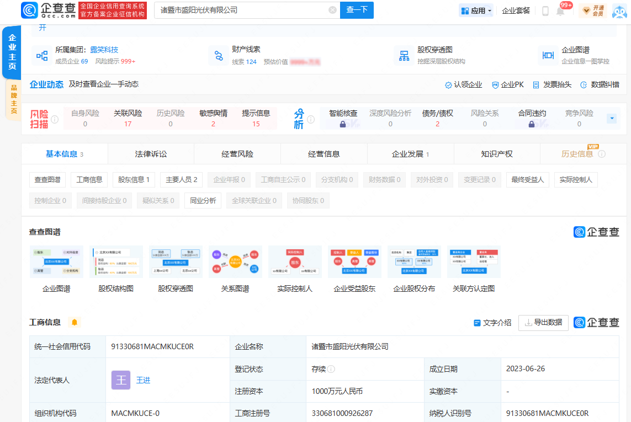Select the 品牌主页 side tab
Viewport: 631px width, 422px height.
click(x=13, y=99)
